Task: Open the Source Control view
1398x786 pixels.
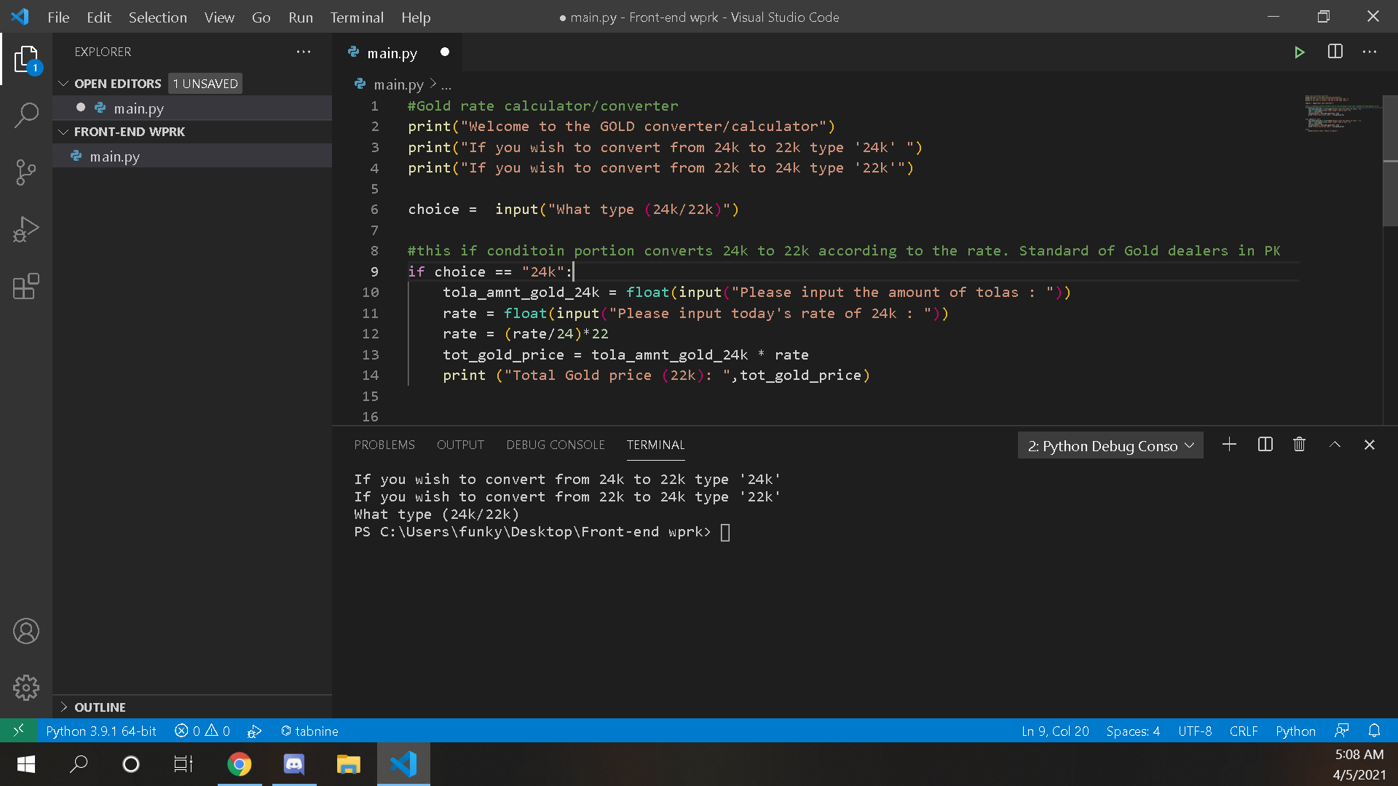Action: [x=26, y=172]
